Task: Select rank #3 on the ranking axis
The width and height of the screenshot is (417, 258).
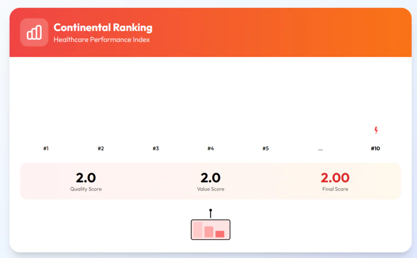Action: coord(156,148)
